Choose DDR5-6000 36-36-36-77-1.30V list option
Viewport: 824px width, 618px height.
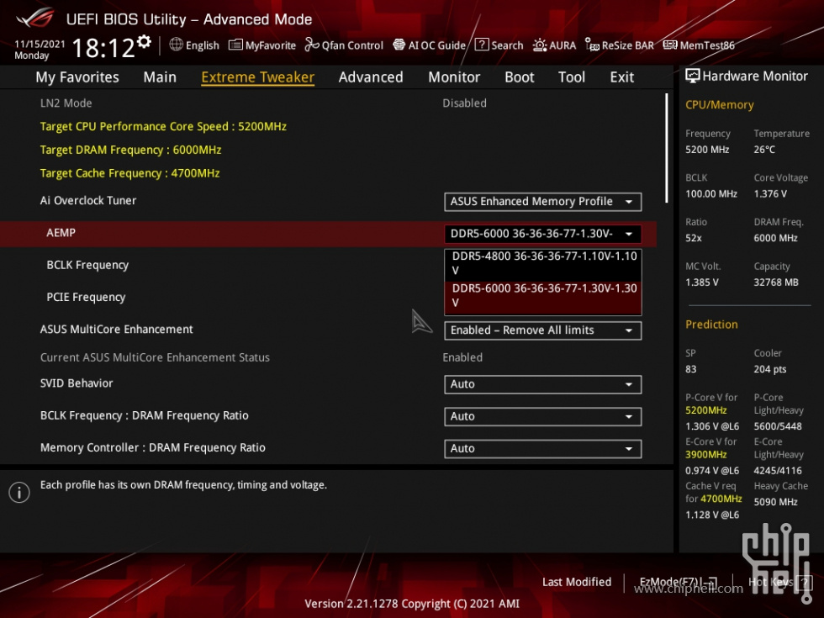543,296
